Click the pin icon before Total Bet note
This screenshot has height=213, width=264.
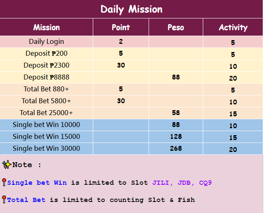(4, 199)
